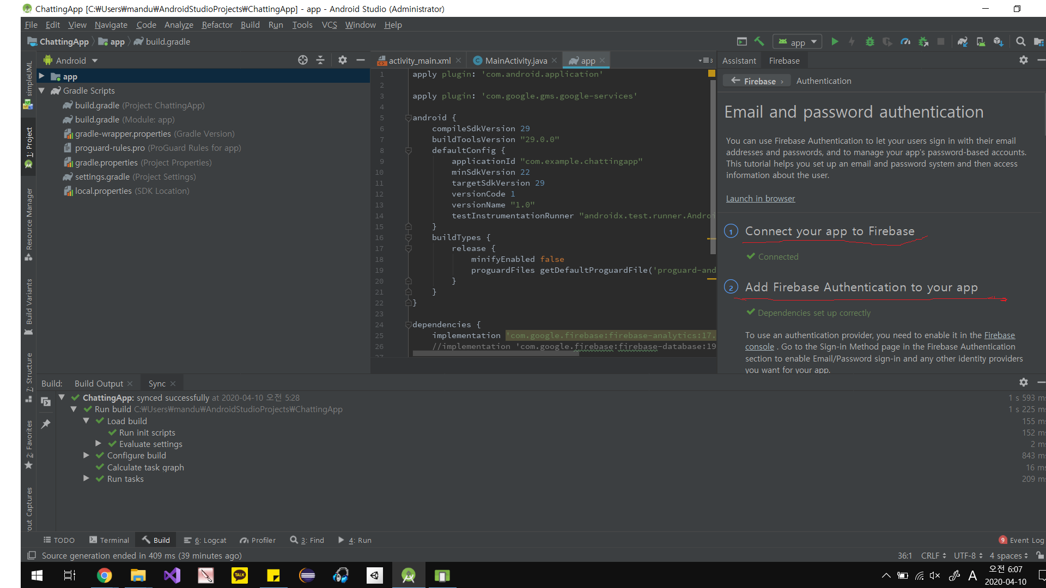The image size is (1046, 588).
Task: Collapse all in Project panel
Action: pyautogui.click(x=320, y=60)
